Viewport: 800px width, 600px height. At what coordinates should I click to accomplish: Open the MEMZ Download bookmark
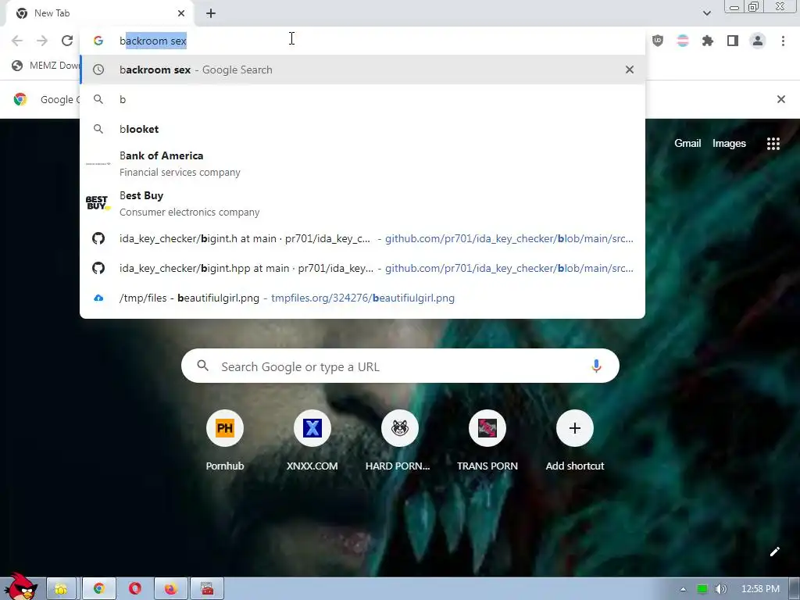coord(46,66)
